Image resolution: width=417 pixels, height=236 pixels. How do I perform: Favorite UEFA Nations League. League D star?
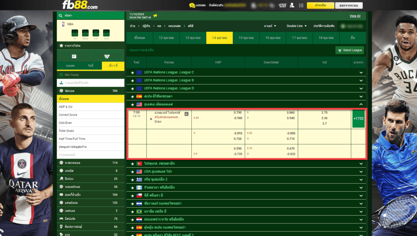132,88
